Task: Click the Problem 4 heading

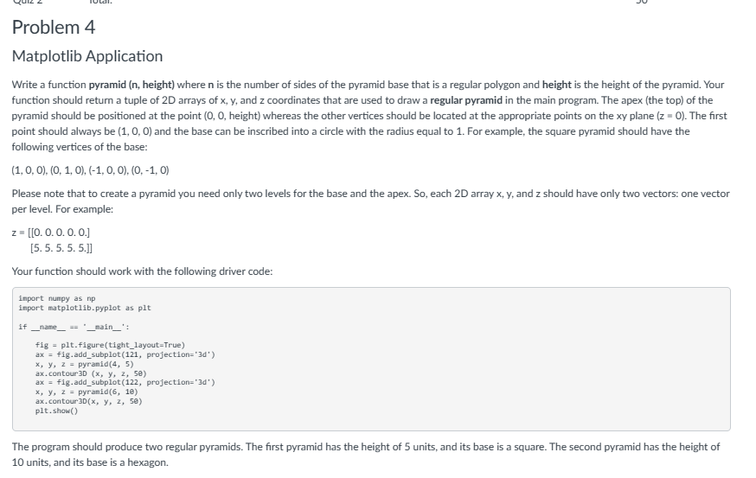Action: pos(54,28)
